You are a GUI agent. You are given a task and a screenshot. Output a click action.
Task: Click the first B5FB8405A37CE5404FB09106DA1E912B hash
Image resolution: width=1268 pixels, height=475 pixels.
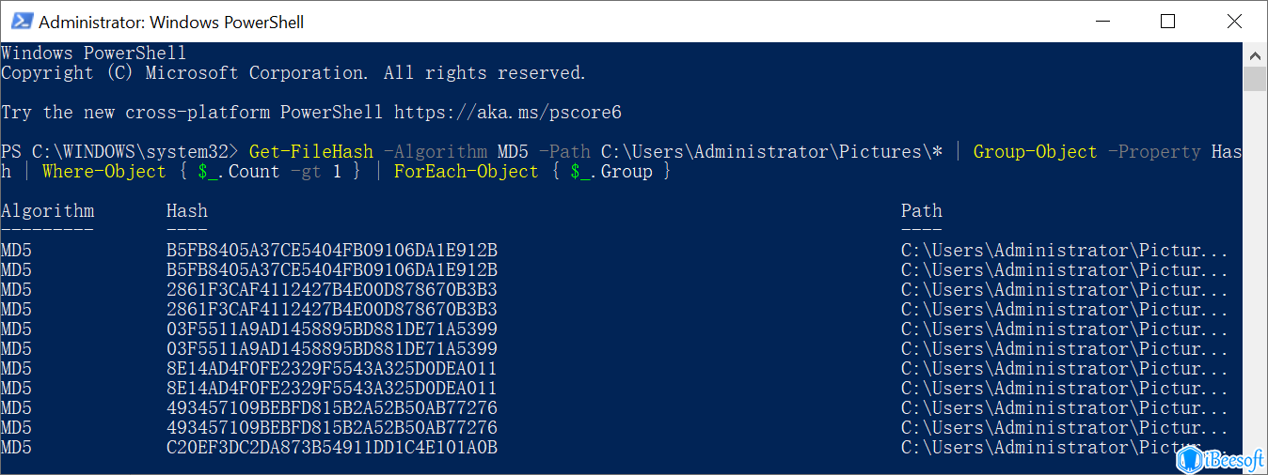click(x=332, y=251)
